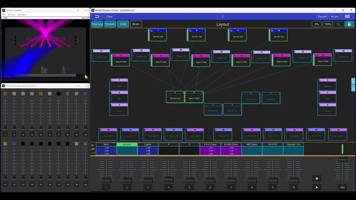The height and width of the screenshot is (200, 356).
Task: Select the B-2805 Chase playback cell
Action: coord(231,149)
